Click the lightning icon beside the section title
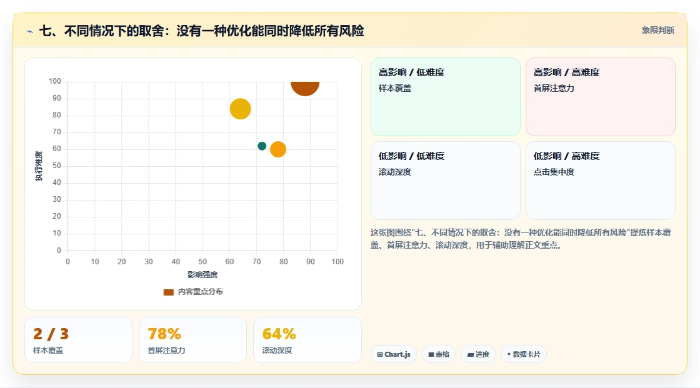Viewport: 700px width, 388px height. 30,31
